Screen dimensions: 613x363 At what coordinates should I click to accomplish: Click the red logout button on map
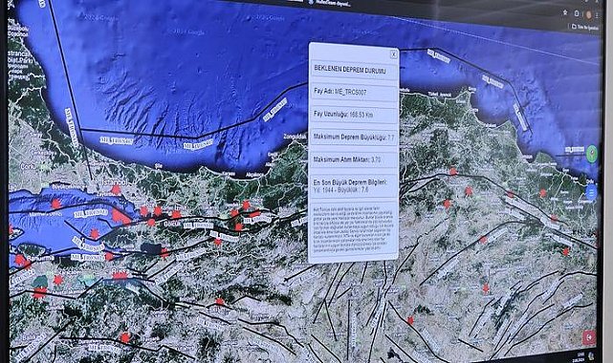coord(589,337)
